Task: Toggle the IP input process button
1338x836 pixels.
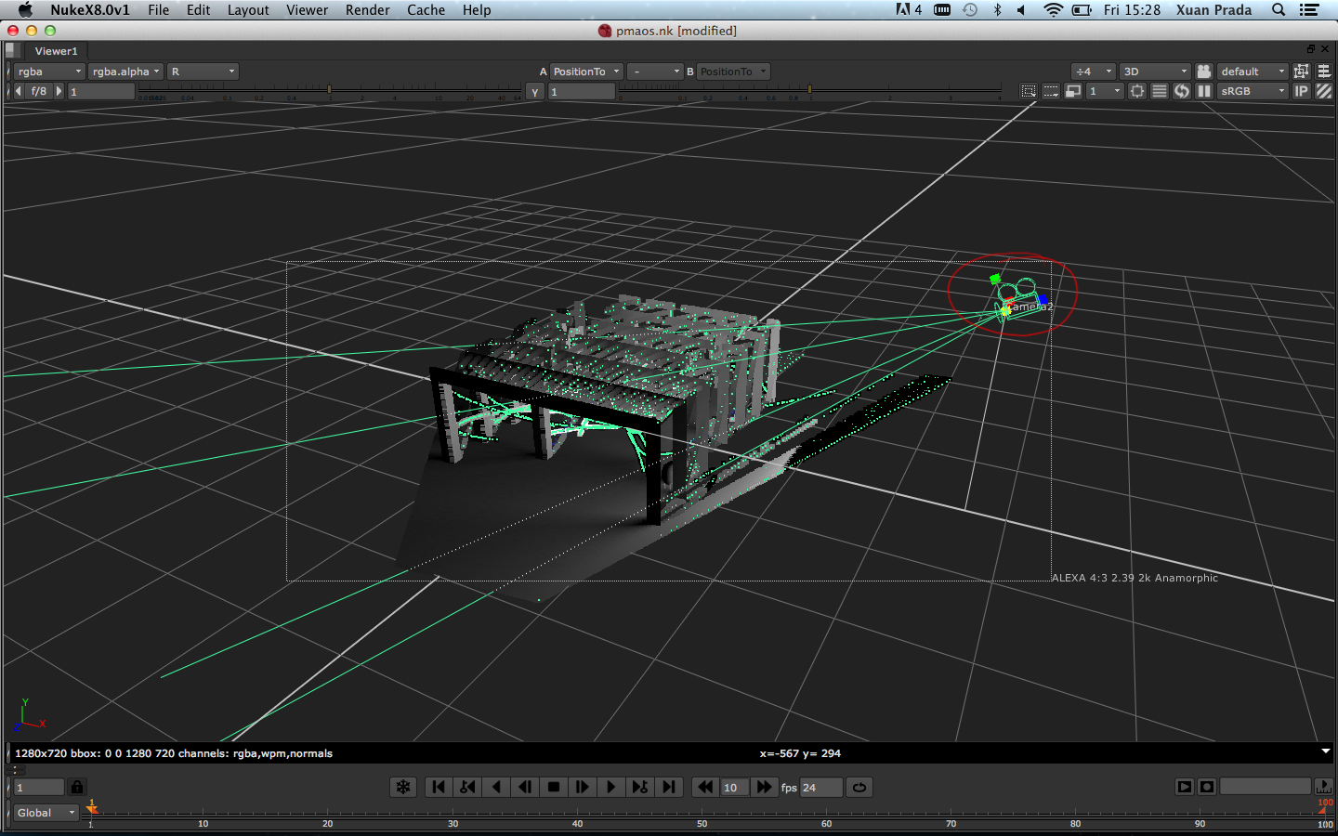Action: (1302, 91)
